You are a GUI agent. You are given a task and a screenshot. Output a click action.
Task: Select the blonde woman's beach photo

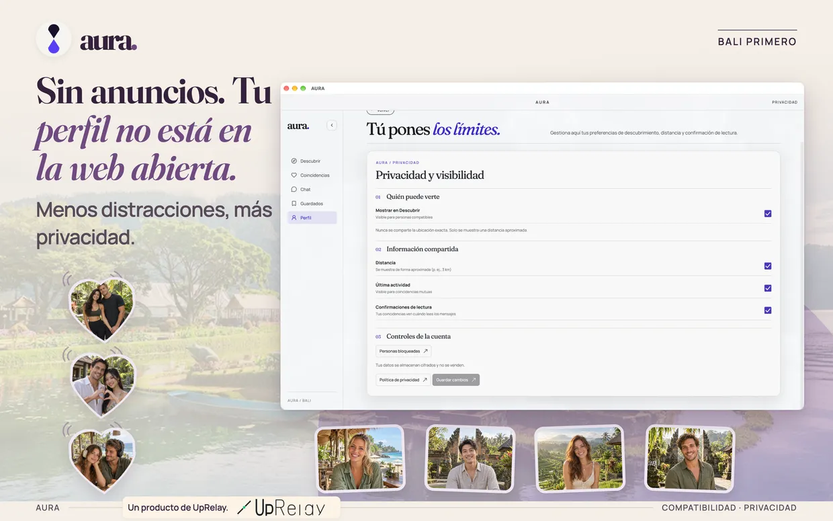click(360, 458)
